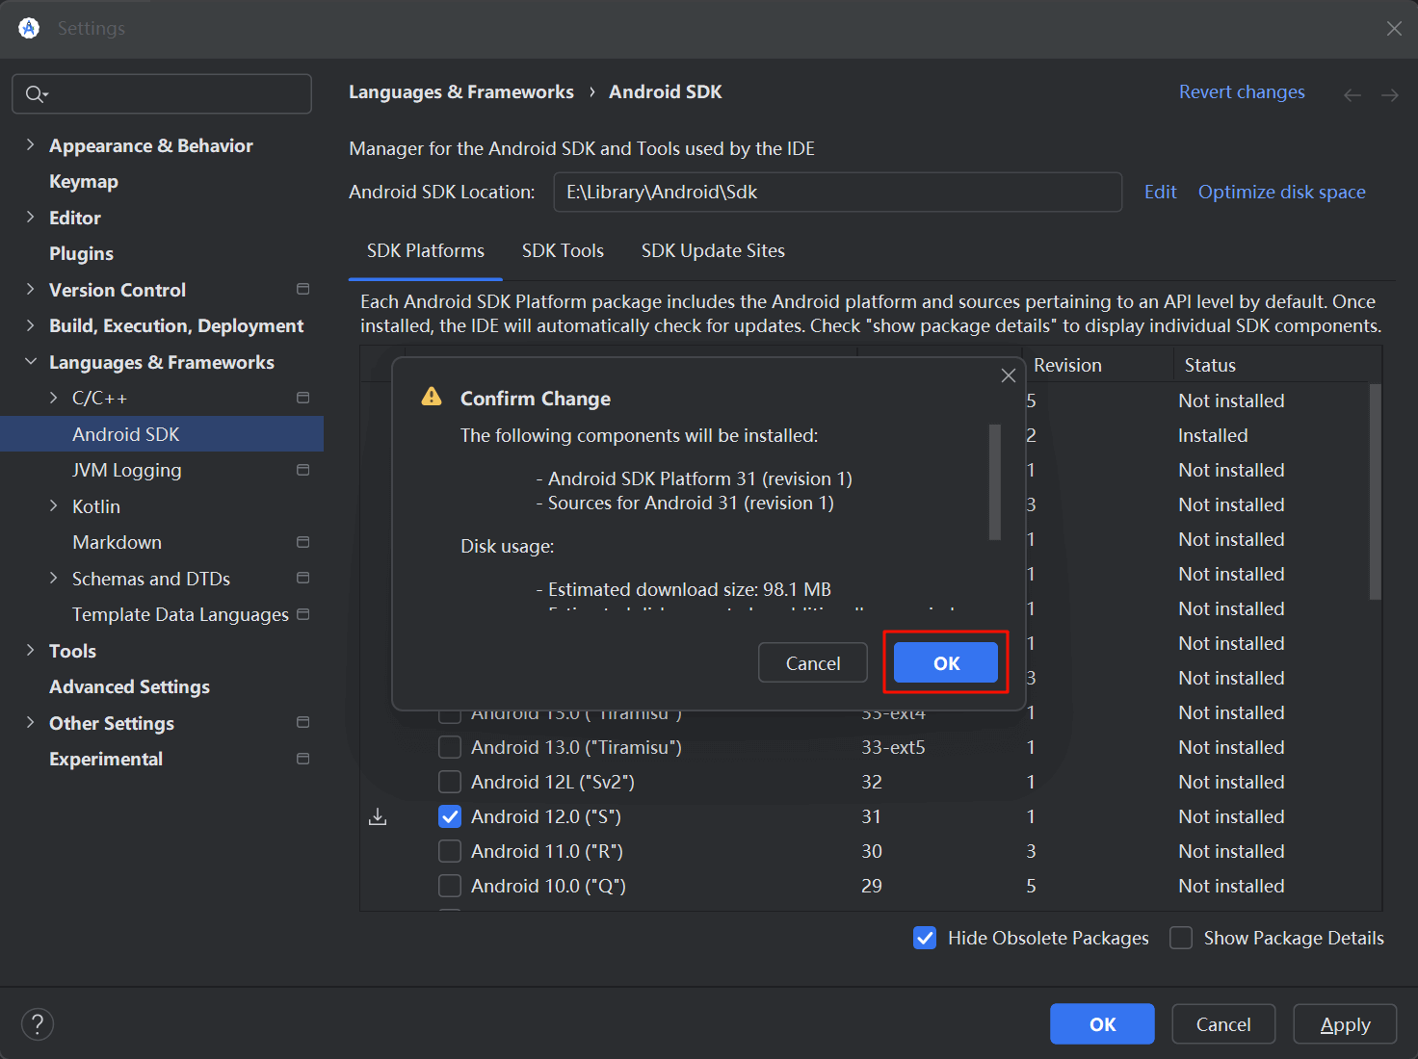Expand the C/C++ tree node

(53, 398)
